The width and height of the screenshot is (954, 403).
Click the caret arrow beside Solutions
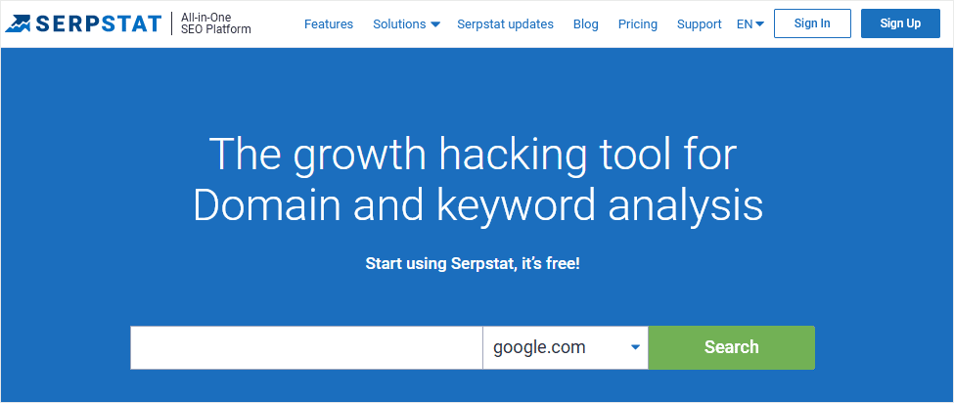435,24
